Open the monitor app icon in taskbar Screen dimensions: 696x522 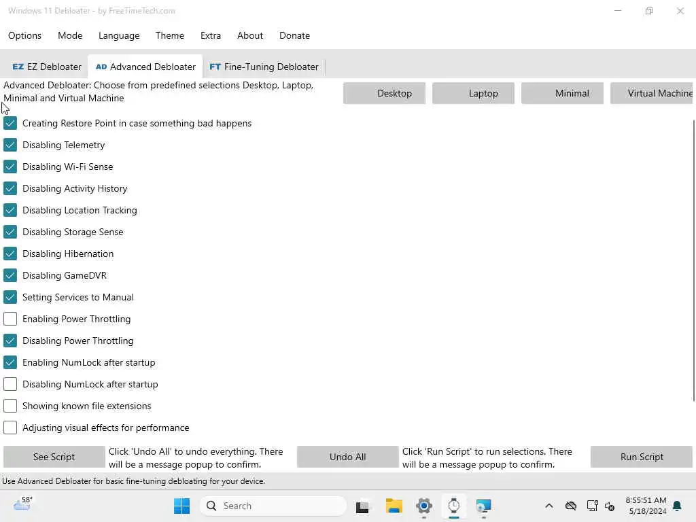[x=483, y=506]
